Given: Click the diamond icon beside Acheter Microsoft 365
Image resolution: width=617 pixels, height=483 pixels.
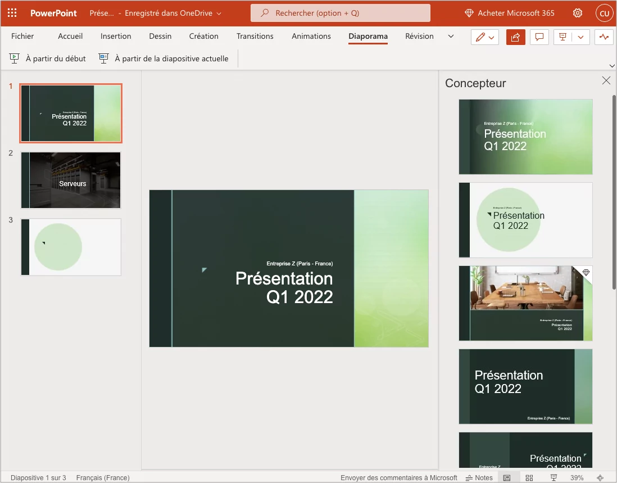Looking at the screenshot, I should click(469, 13).
